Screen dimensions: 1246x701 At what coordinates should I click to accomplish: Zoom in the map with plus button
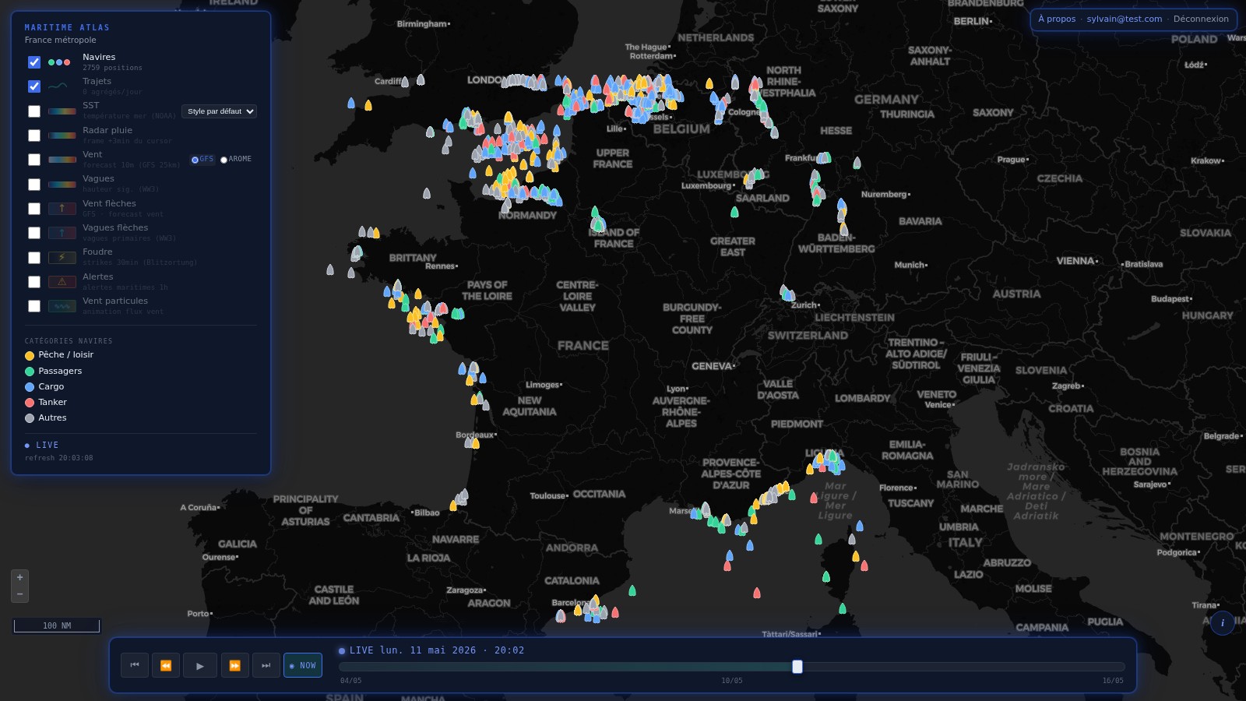[20, 577]
